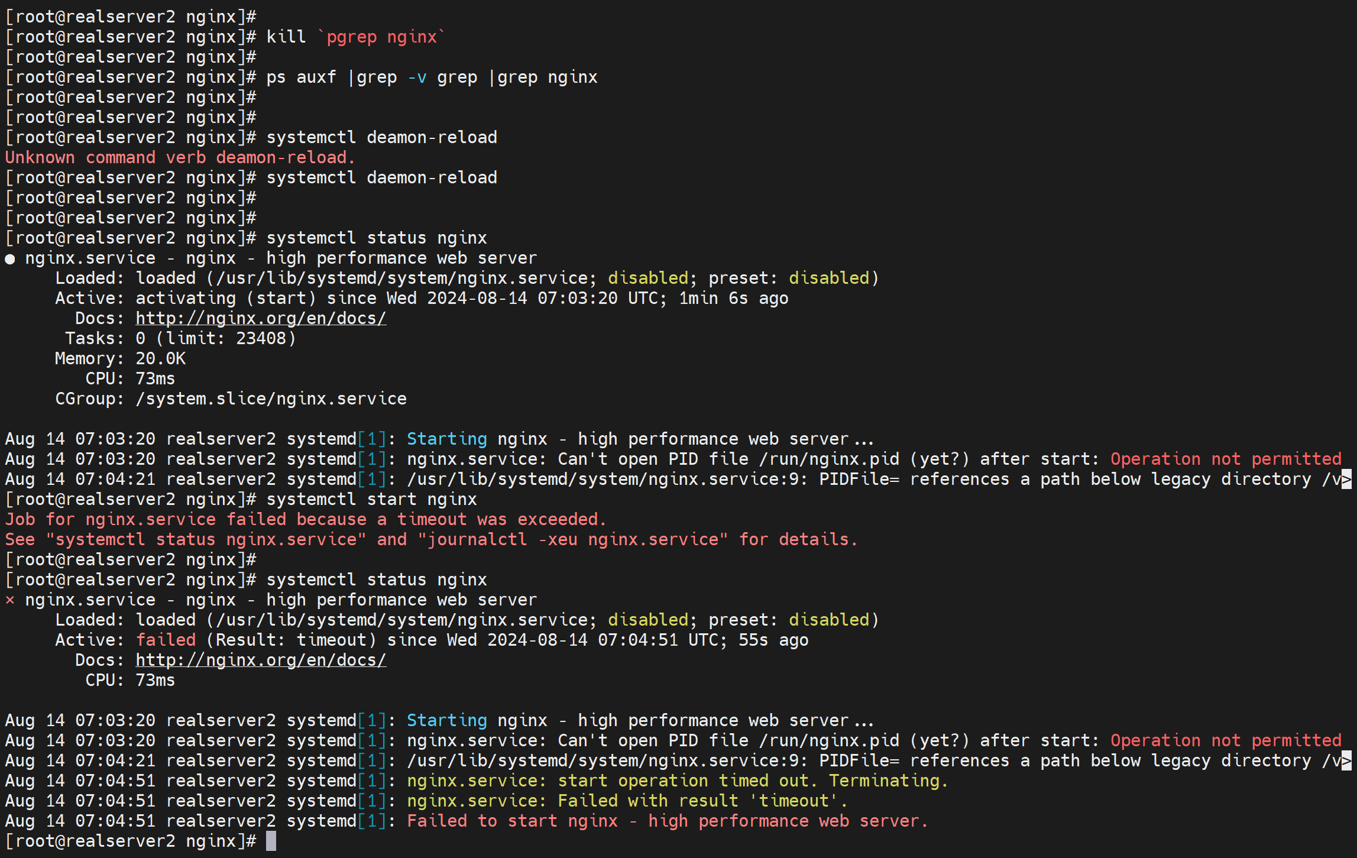Click the "systemctl start nginx" command
The height and width of the screenshot is (858, 1357).
point(371,500)
